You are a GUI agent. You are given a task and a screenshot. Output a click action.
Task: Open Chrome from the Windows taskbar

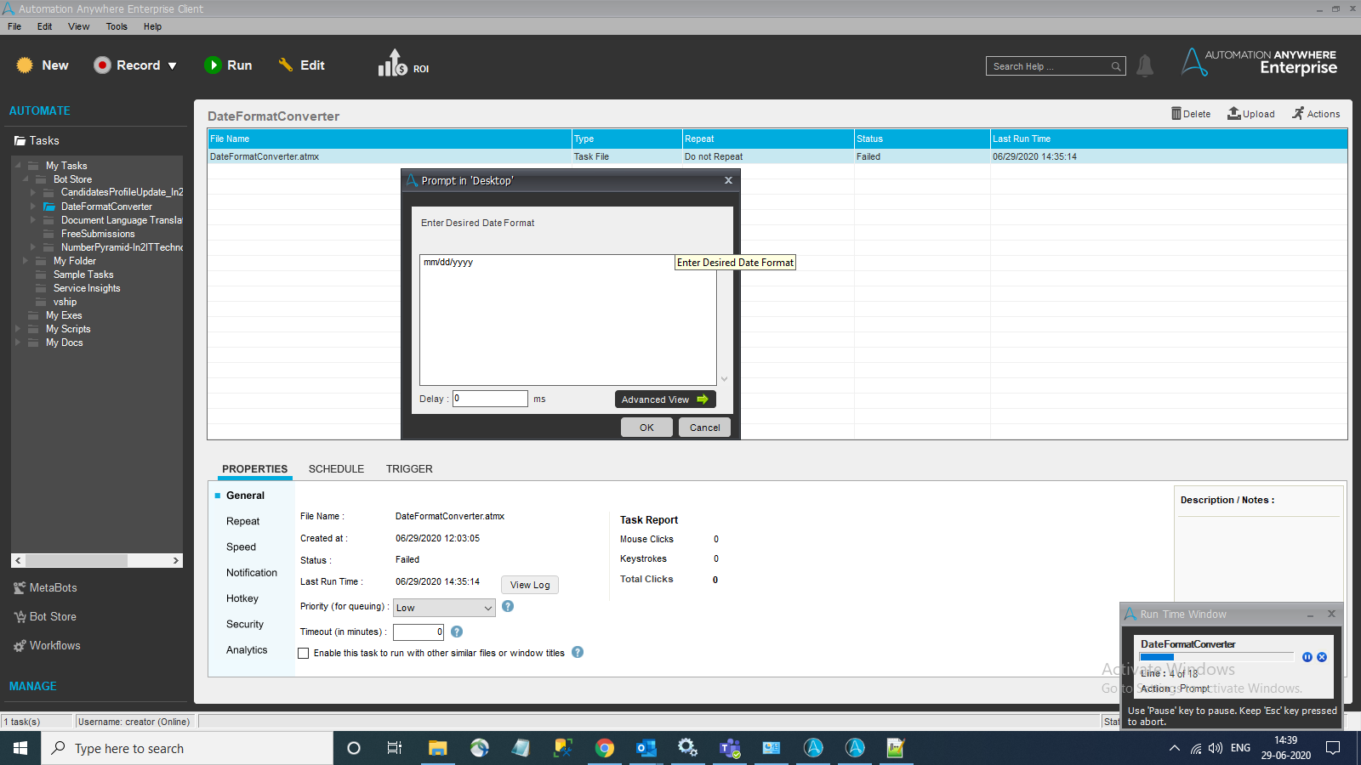tap(605, 748)
